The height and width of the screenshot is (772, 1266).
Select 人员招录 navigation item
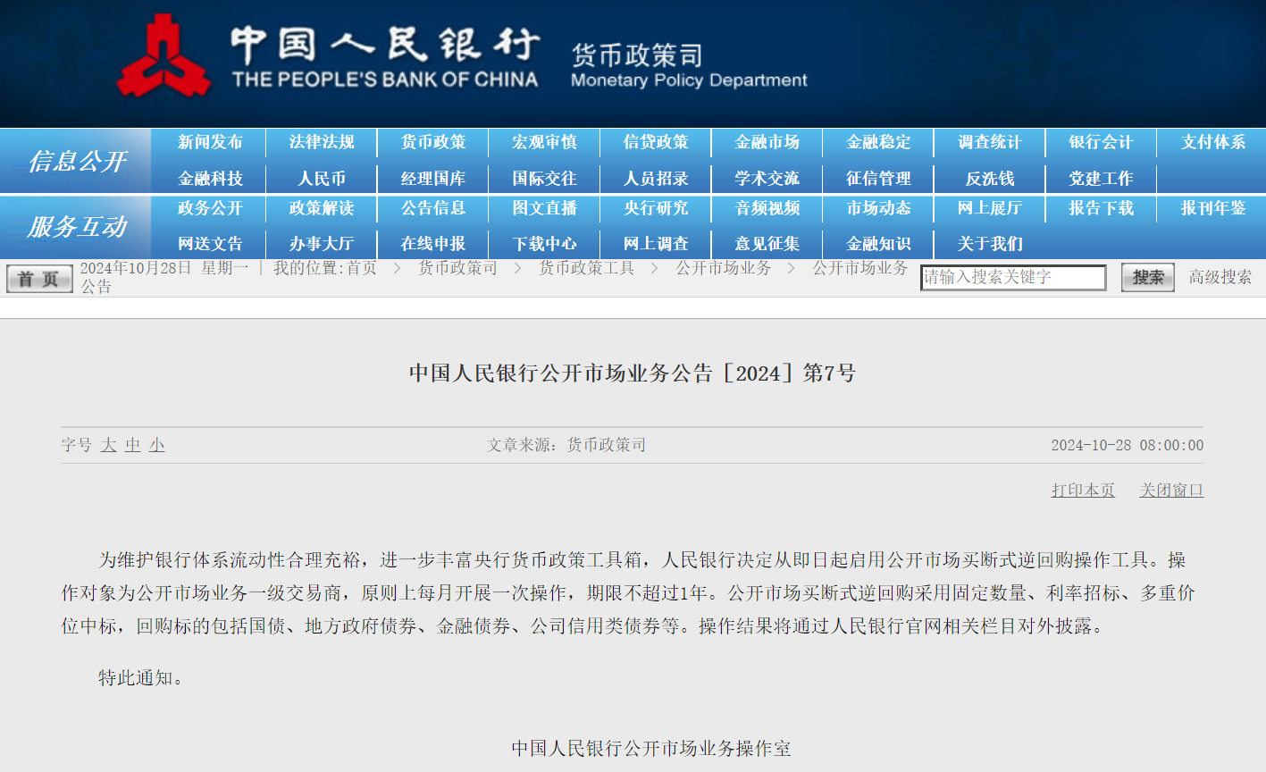pos(656,179)
